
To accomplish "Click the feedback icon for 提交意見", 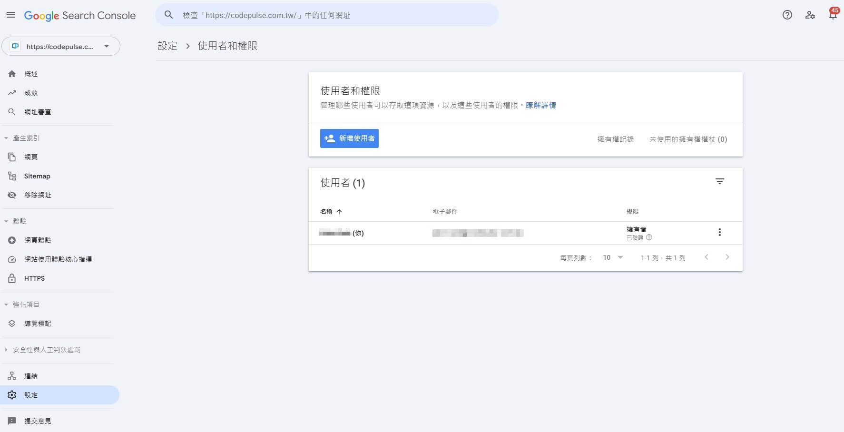I will click(x=12, y=421).
